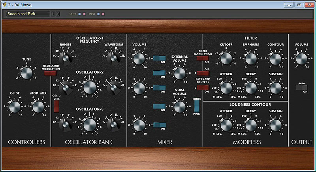
Task: Click the Oscillator-2 frequency knob
Action: coord(90,87)
